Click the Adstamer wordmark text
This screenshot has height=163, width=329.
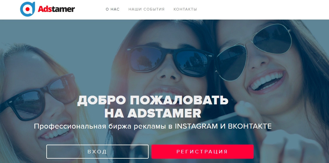pos(56,9)
